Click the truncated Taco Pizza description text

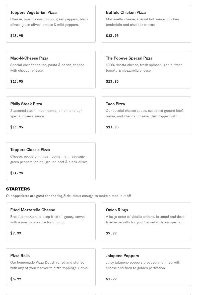click(145, 113)
